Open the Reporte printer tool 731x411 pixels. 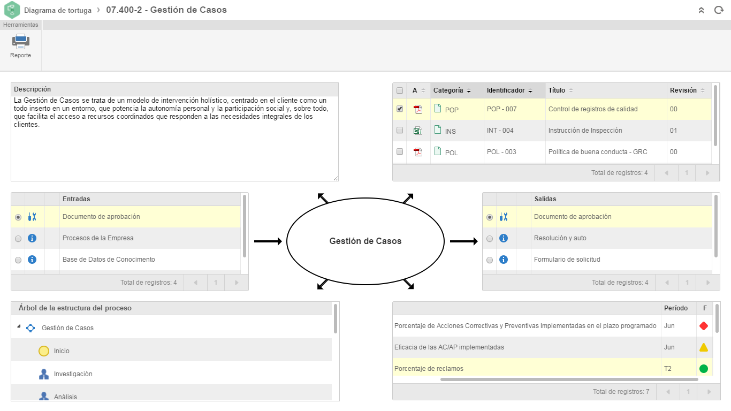[20, 46]
